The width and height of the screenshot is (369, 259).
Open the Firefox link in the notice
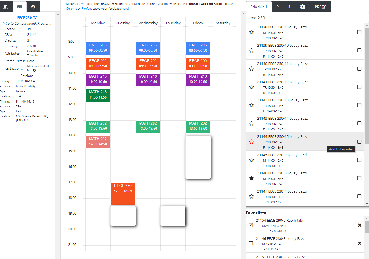[x=87, y=9]
